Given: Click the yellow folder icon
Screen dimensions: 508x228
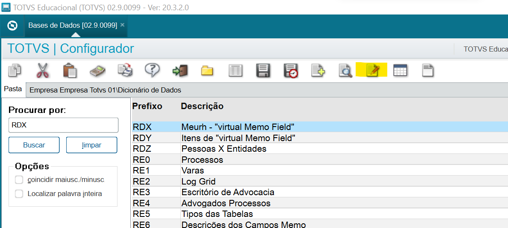Looking at the screenshot, I should pos(207,70).
